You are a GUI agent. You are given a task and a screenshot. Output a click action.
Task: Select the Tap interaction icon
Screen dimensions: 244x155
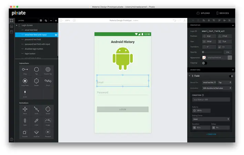36,70
